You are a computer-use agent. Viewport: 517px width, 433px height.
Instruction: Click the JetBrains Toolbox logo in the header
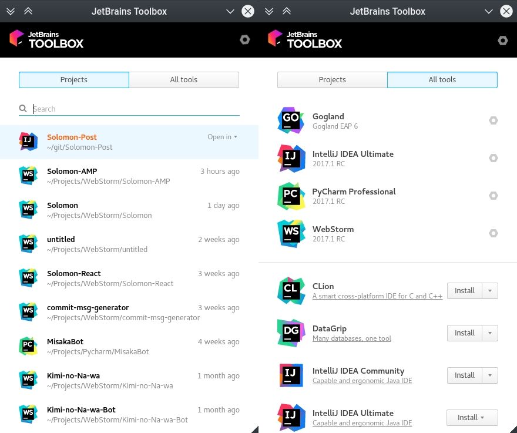point(46,39)
